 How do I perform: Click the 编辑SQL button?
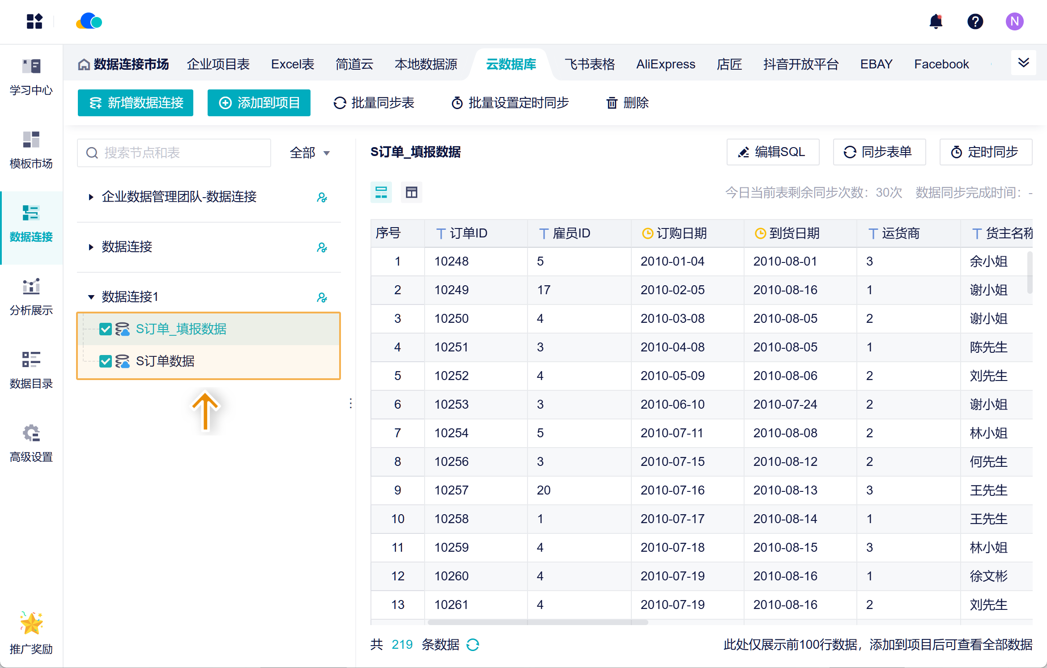(773, 152)
